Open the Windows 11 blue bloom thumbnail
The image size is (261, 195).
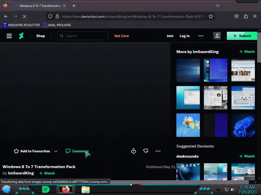243,125
